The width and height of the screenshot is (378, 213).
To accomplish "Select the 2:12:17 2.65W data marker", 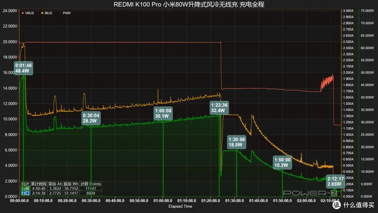I will coord(336,181).
